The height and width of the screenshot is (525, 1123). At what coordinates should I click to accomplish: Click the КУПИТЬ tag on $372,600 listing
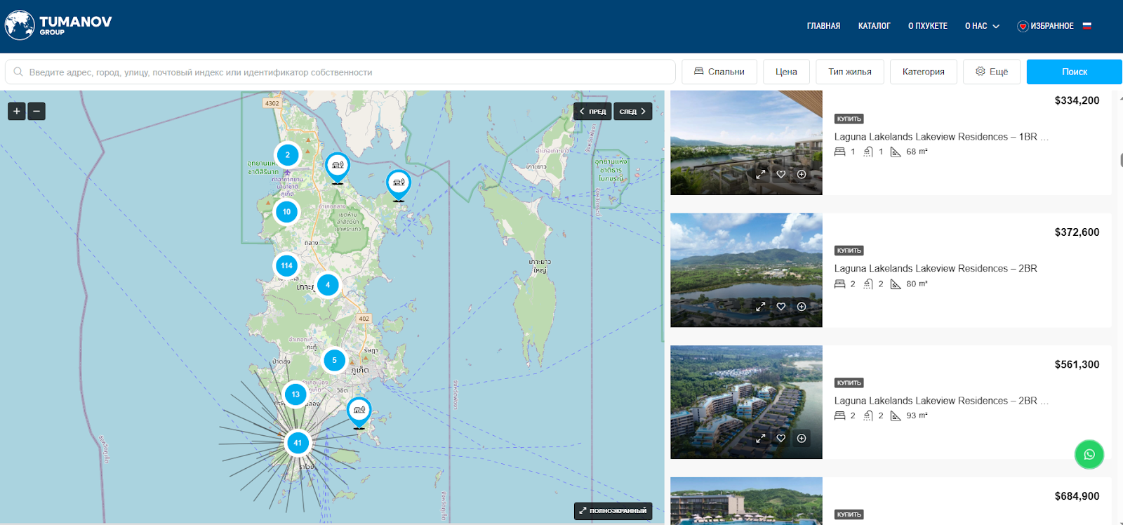tap(849, 251)
